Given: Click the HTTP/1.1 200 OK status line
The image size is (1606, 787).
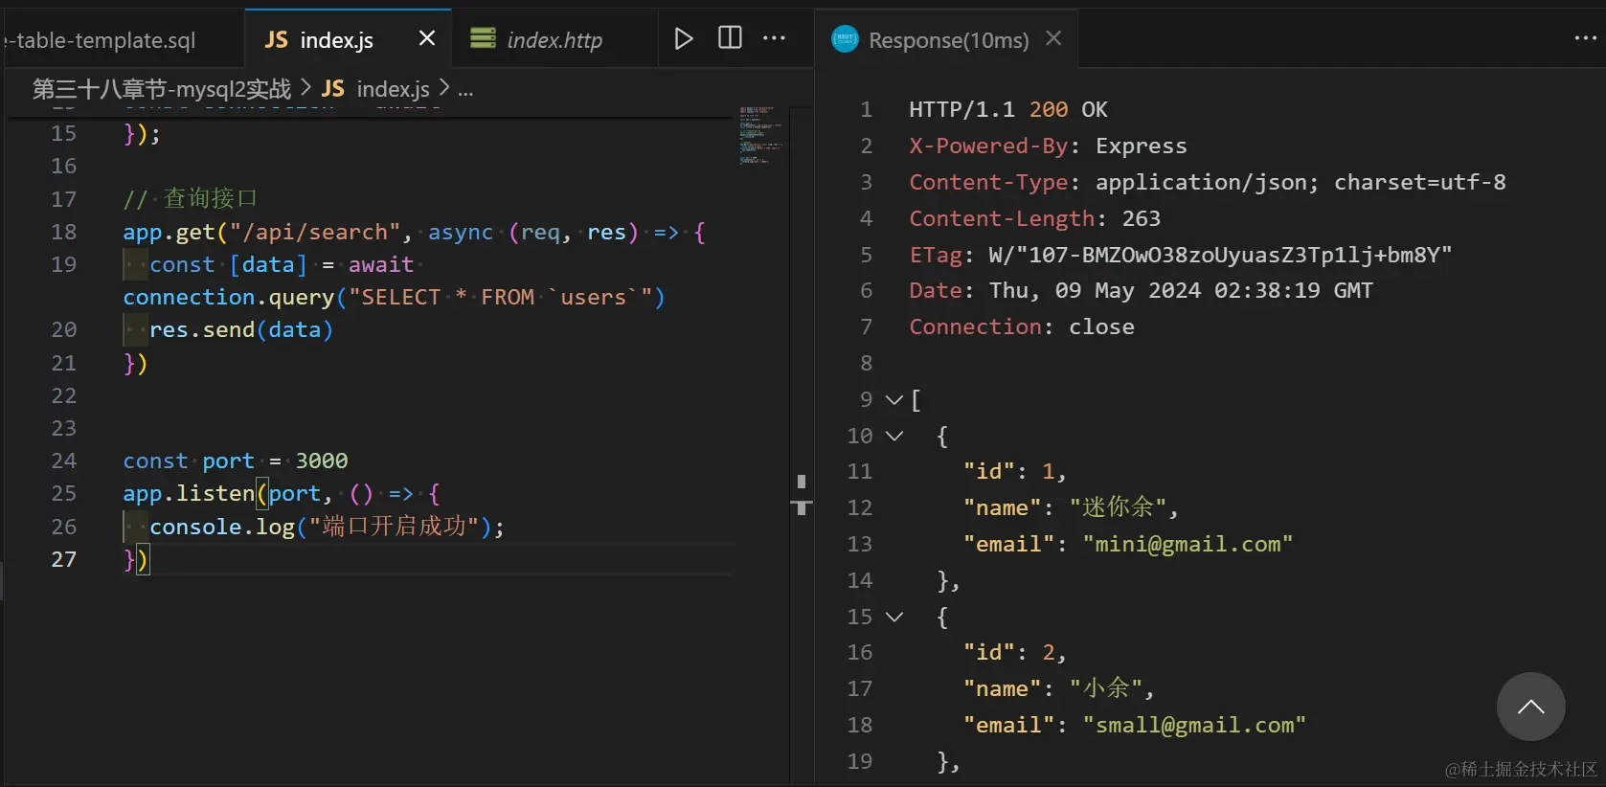Looking at the screenshot, I should coord(1008,109).
